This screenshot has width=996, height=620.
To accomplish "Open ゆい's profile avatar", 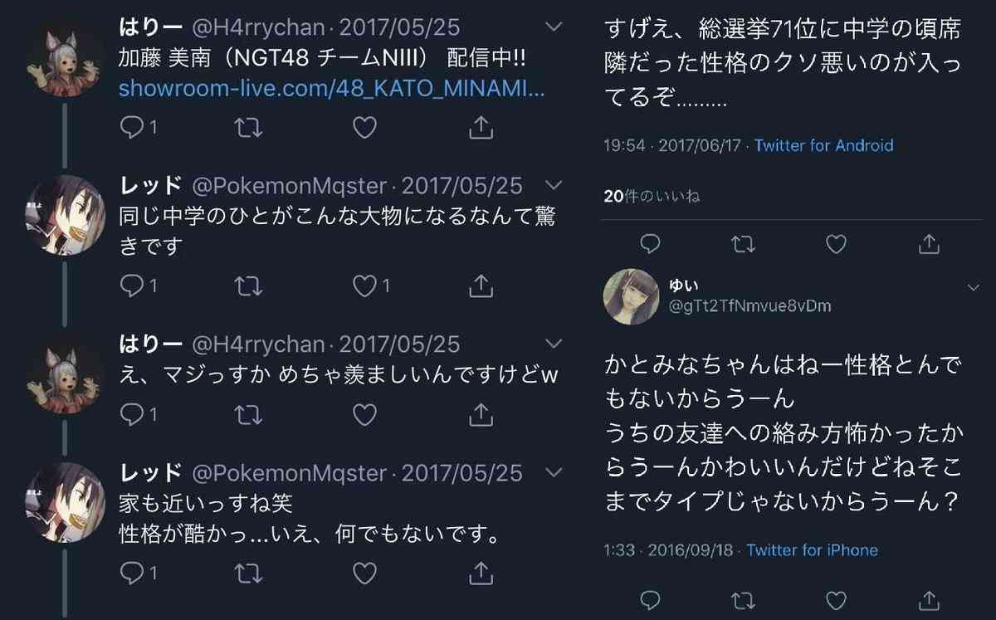I will click(x=632, y=296).
